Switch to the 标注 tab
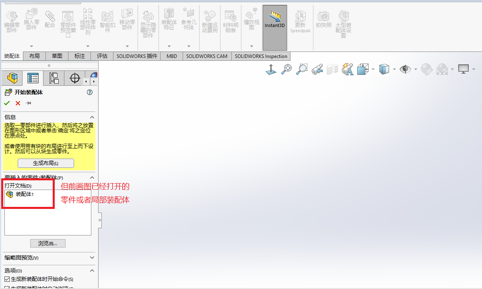The width and height of the screenshot is (482, 289). coord(80,56)
